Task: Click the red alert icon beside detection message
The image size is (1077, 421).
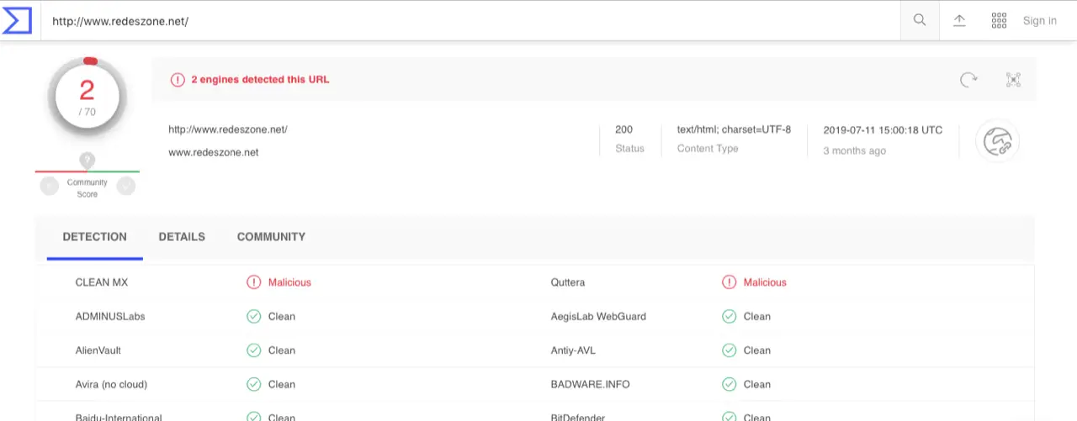Action: pyautogui.click(x=178, y=80)
